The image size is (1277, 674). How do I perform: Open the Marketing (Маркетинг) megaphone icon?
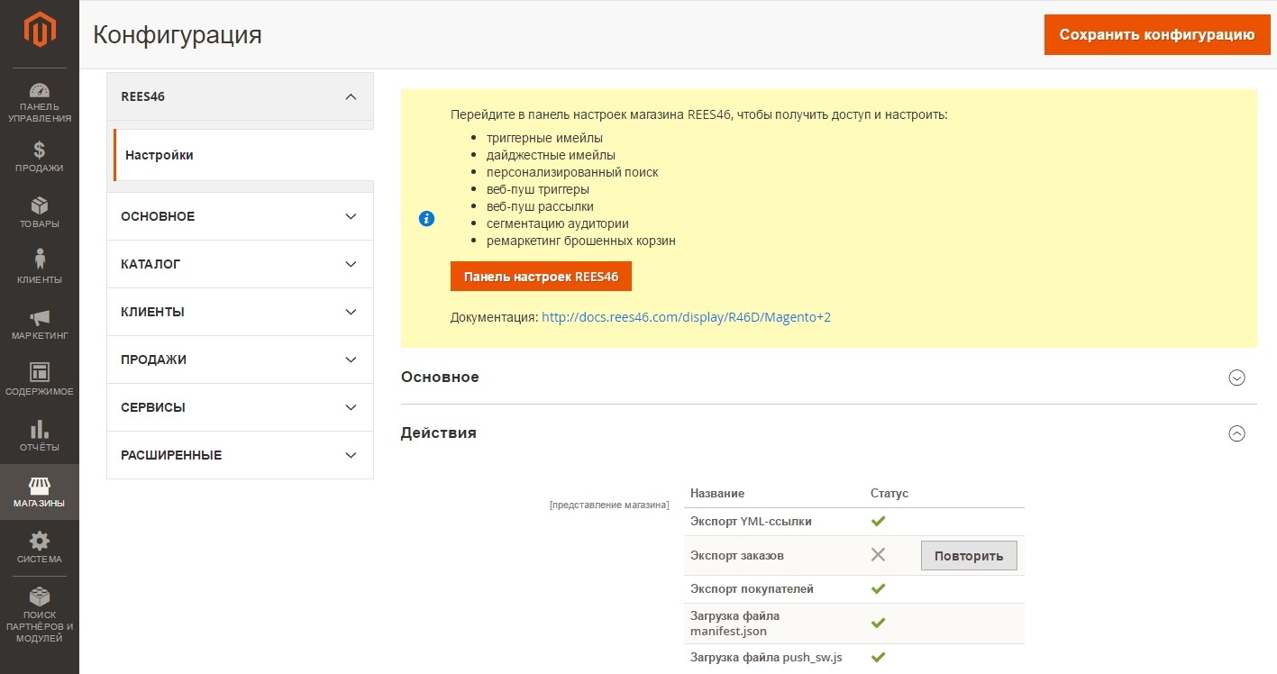pos(40,318)
